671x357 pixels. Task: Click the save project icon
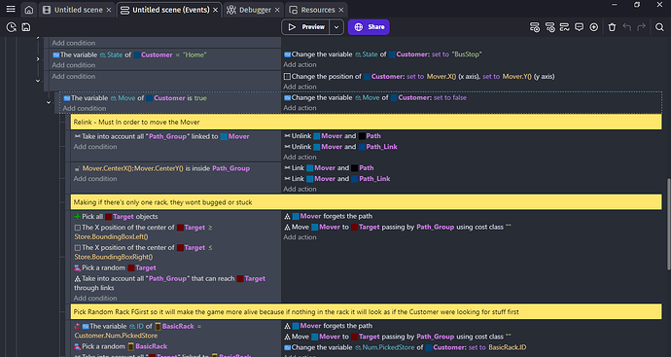(x=26, y=27)
